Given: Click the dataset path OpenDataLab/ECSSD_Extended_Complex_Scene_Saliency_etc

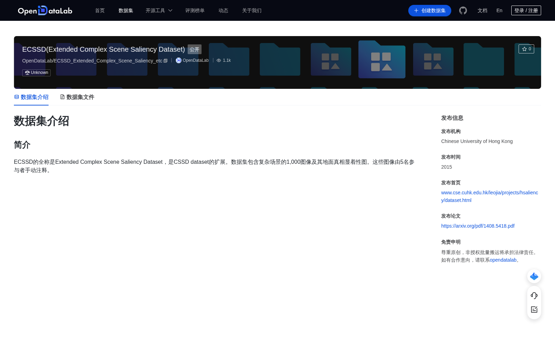Looking at the screenshot, I should point(92,61).
